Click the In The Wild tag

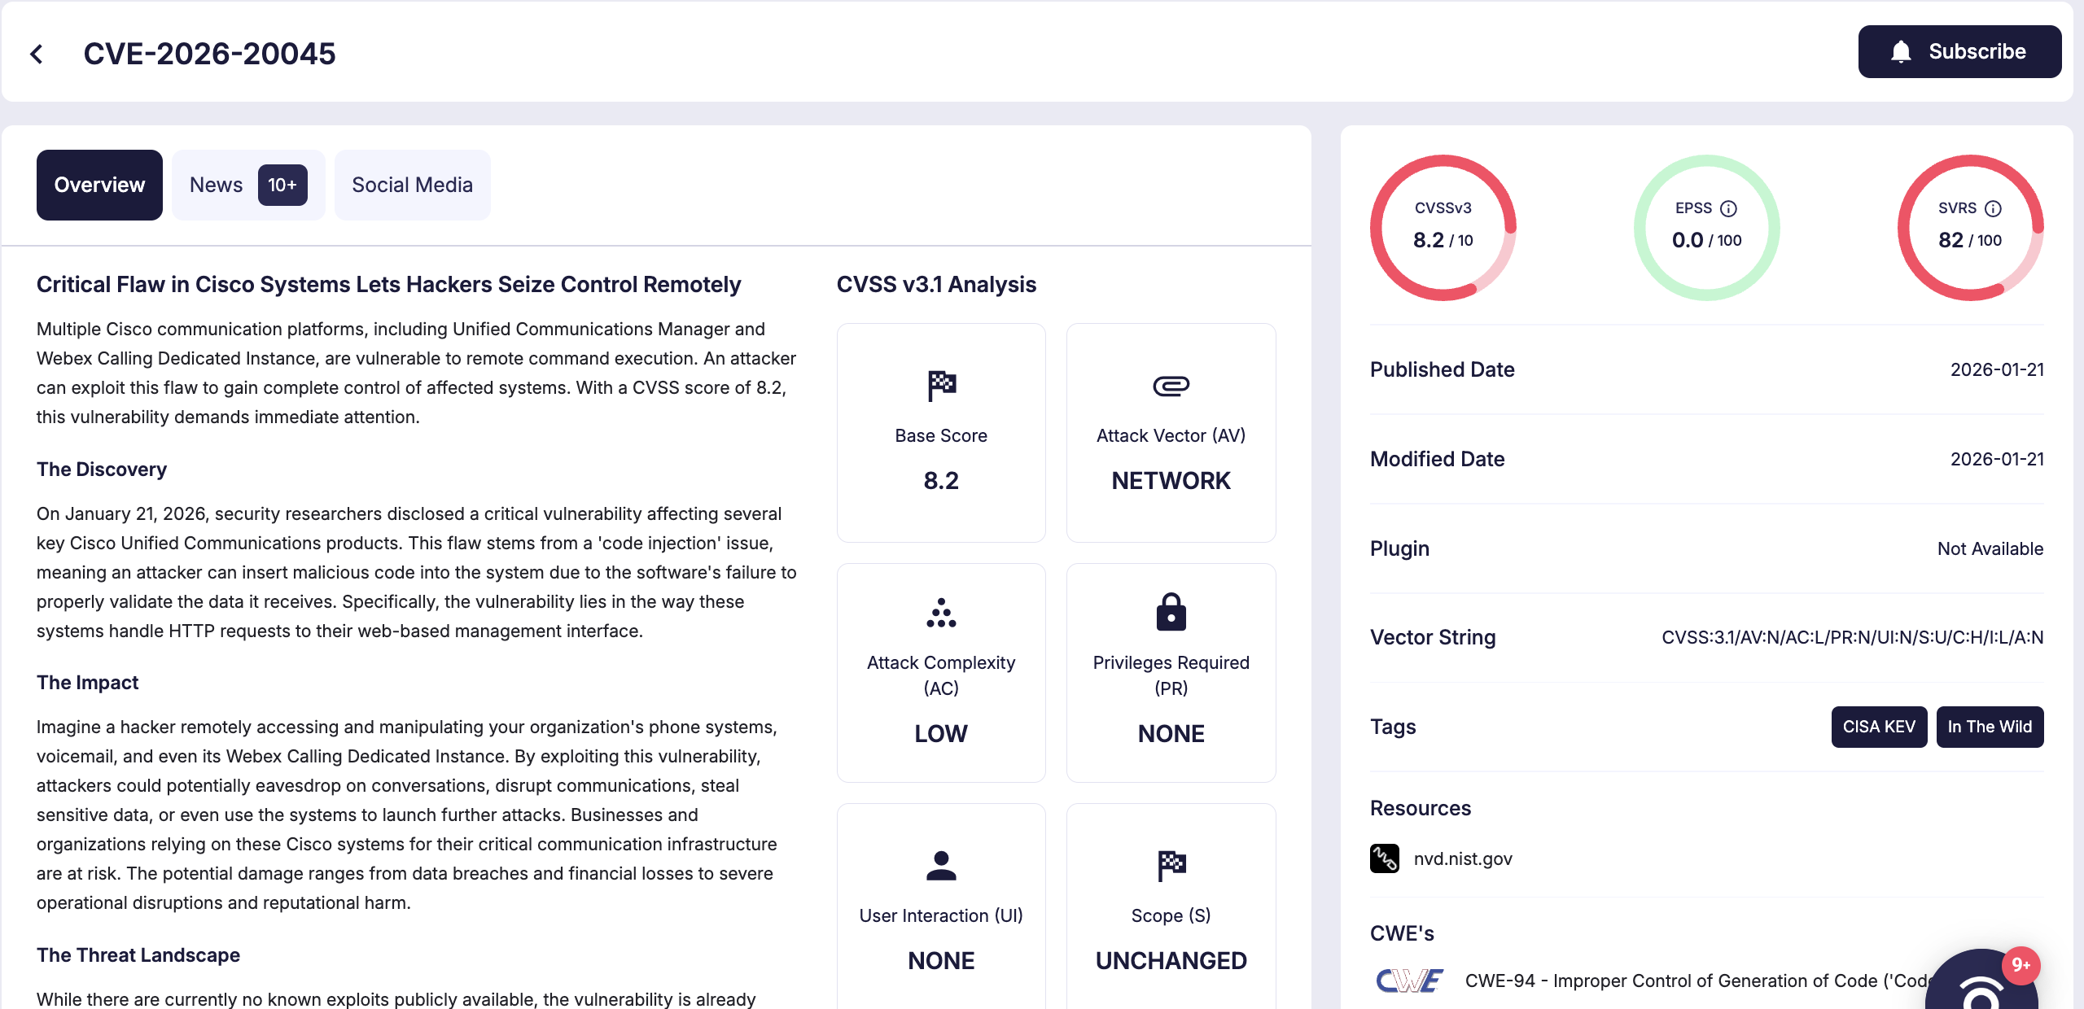coord(1990,727)
